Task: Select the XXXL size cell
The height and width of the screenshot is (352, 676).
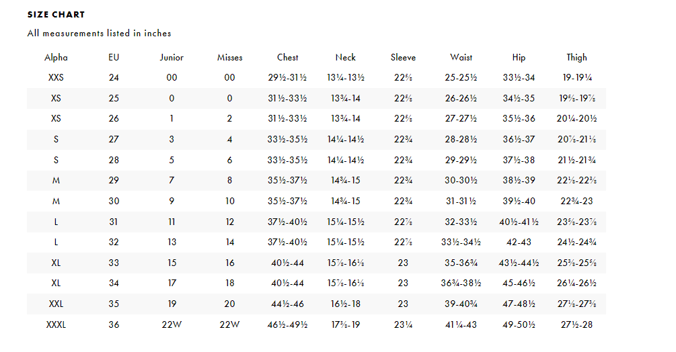Action: 56,325
